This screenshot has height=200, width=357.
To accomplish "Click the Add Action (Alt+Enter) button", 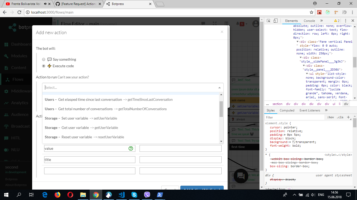I will point(202,187).
